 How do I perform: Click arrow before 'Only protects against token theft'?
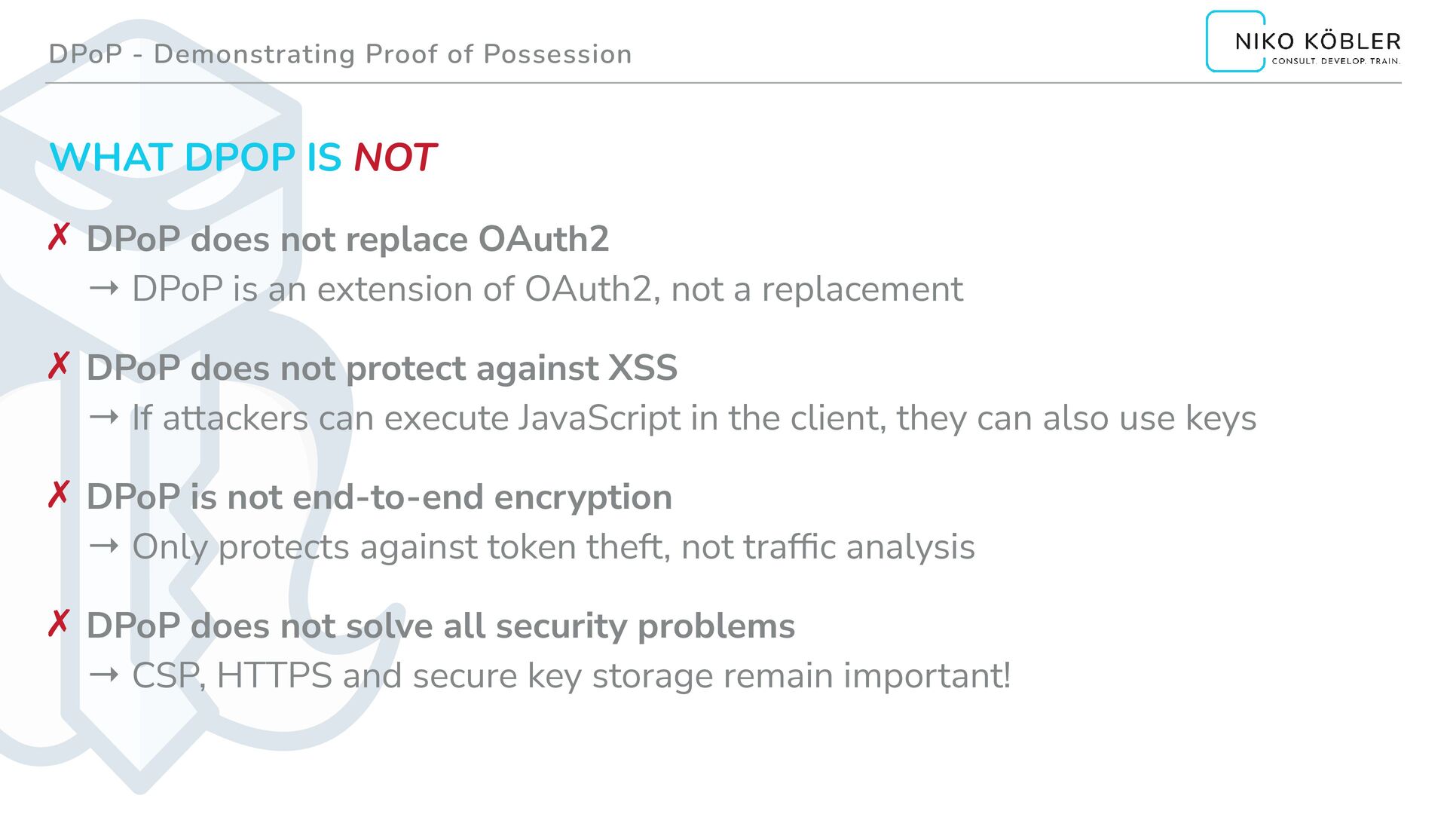click(x=103, y=546)
